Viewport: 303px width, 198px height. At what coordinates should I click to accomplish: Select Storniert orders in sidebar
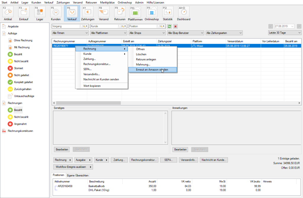pyautogui.click(x=18, y=68)
